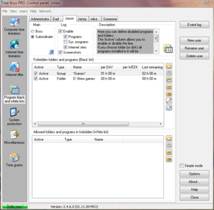Select Program black and white lists
Screen dimensions: 214x210
pyautogui.click(x=14, y=94)
